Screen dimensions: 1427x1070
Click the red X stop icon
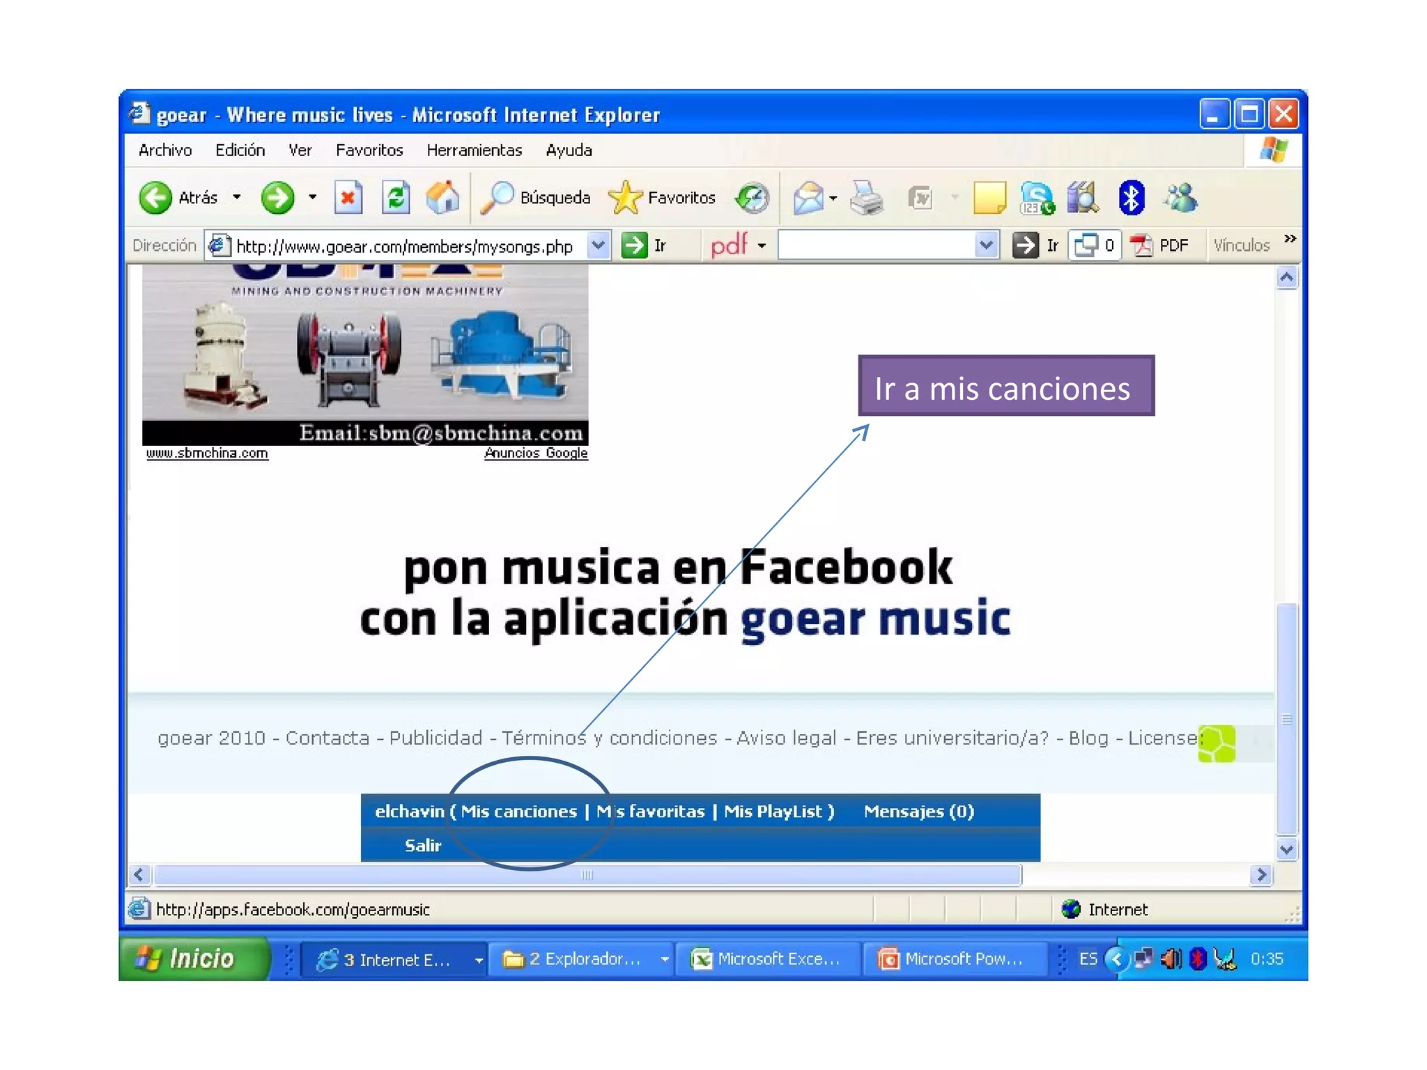[348, 198]
